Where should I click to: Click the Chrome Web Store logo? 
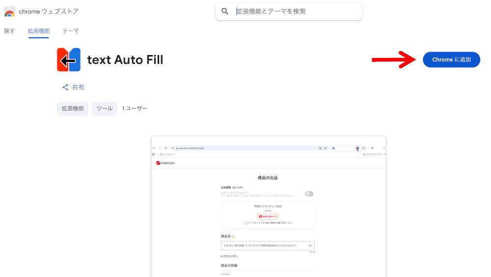tap(9, 11)
